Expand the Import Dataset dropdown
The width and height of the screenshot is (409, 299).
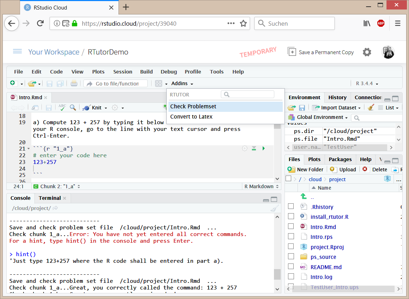(336, 108)
